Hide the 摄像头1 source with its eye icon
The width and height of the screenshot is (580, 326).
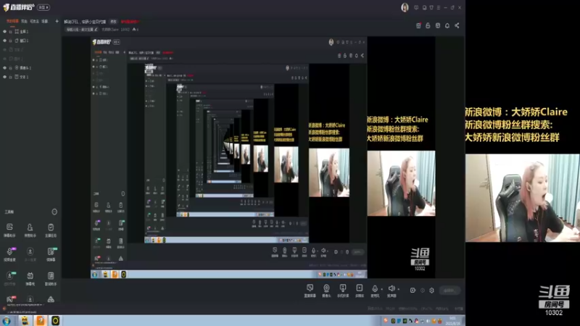coord(5,67)
